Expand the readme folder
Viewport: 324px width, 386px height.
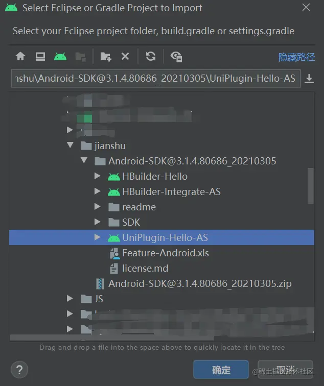coord(98,207)
